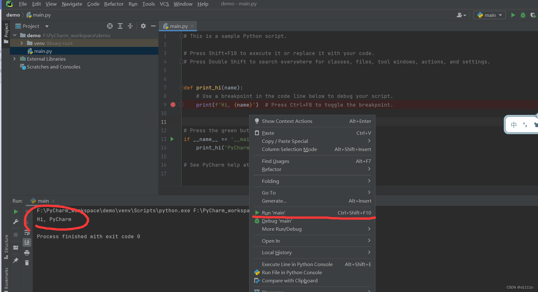This screenshot has width=538, height=292.
Task: Click the Select Opened File crosshair icon
Action: (x=110, y=26)
